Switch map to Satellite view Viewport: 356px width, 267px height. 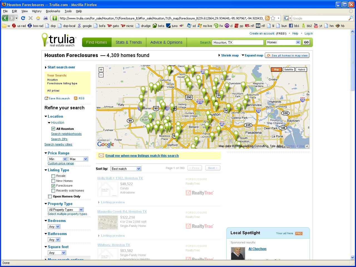tap(289, 70)
